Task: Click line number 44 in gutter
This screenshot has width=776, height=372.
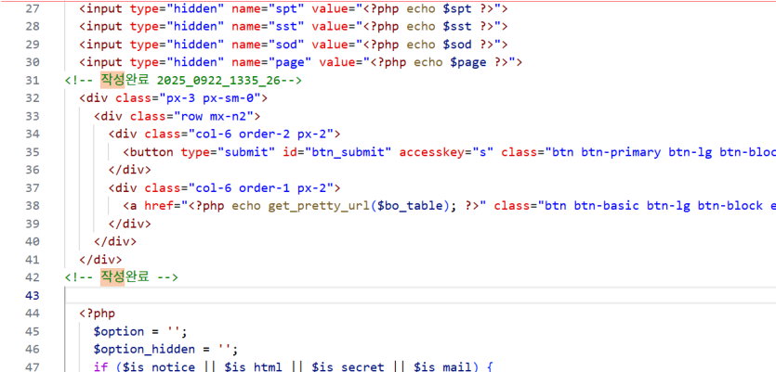Action: (x=33, y=314)
